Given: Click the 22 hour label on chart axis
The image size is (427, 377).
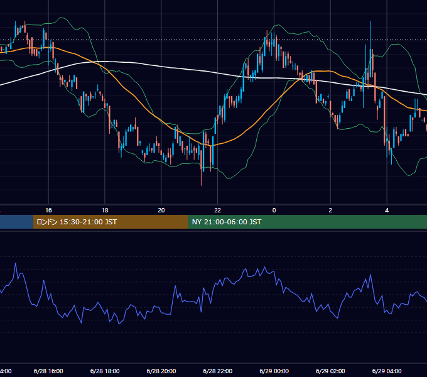Looking at the screenshot, I should coord(218,210).
